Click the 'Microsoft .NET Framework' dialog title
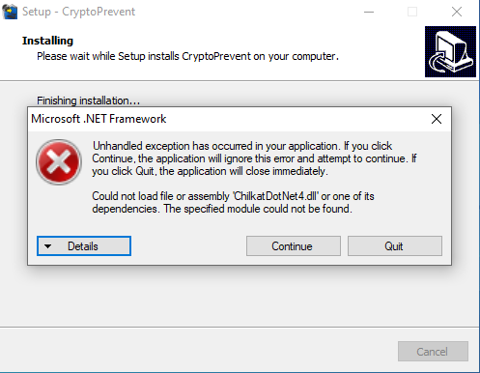Image resolution: width=480 pixels, height=373 pixels. click(99, 119)
